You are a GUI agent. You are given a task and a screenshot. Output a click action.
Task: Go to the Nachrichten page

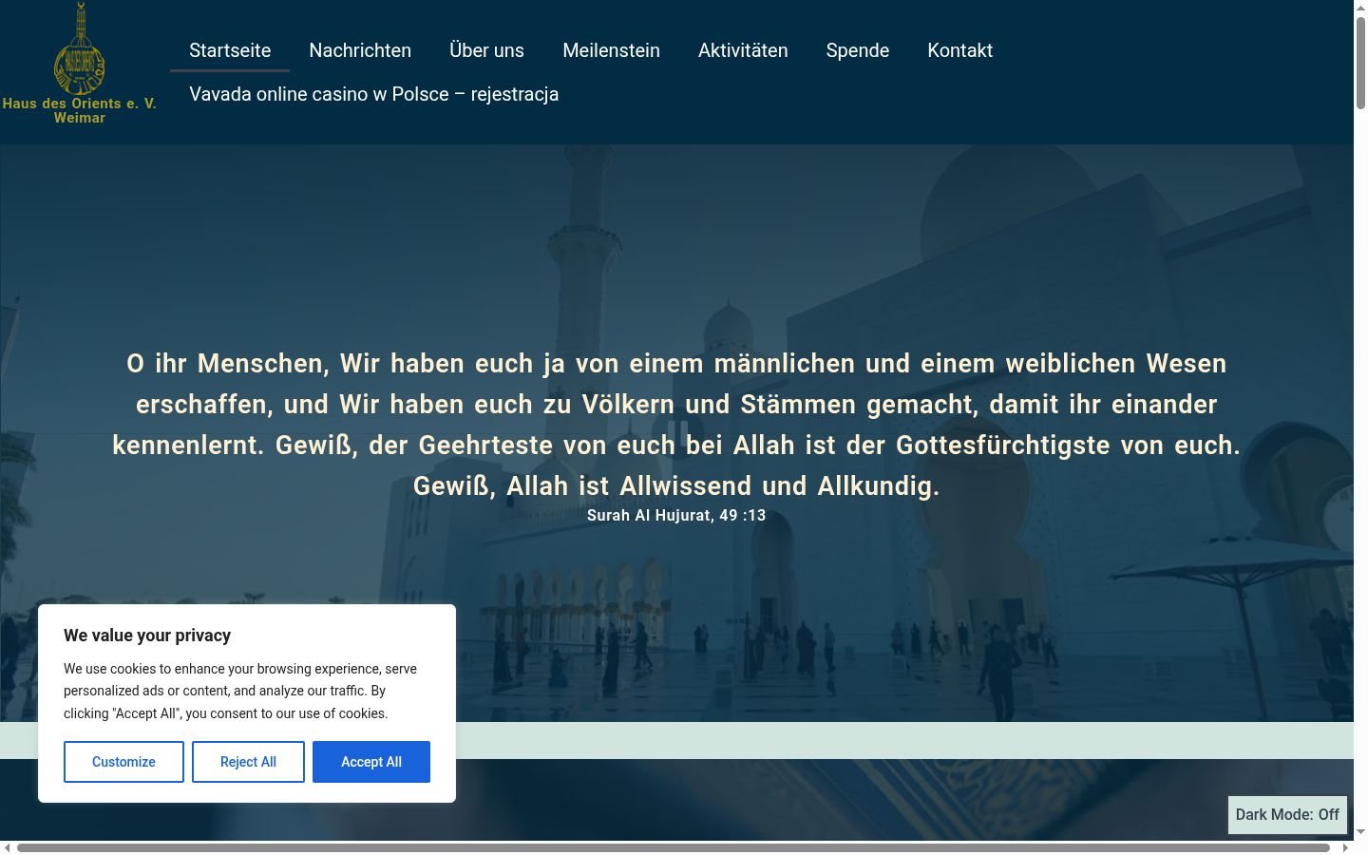click(360, 50)
